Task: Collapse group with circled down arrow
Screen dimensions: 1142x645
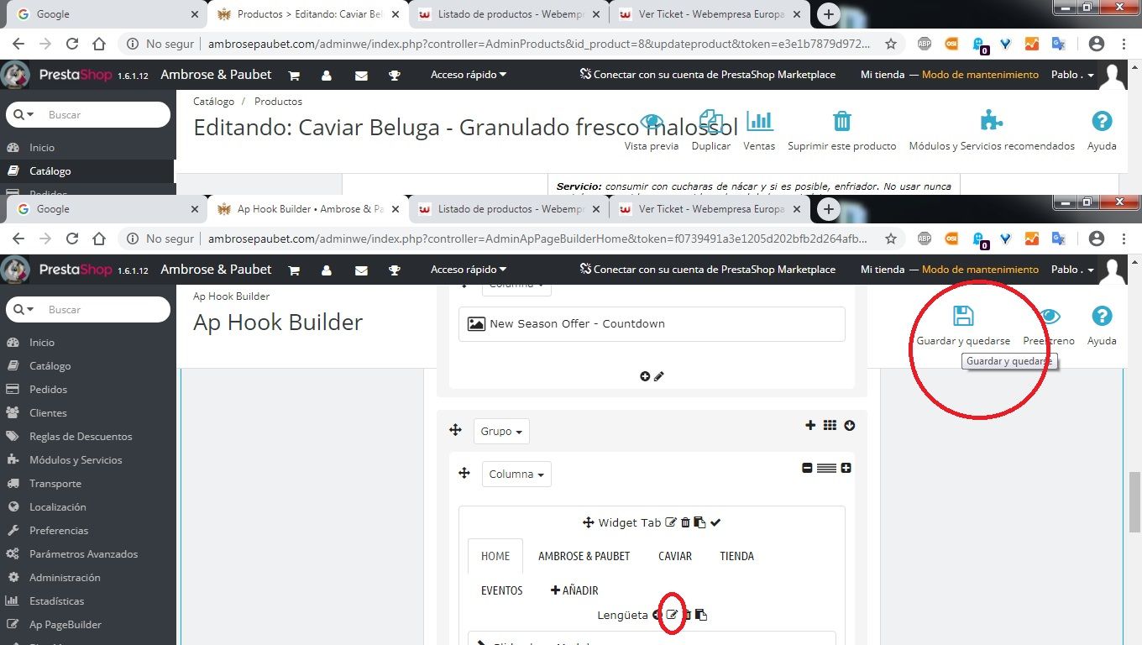Action: 850,425
